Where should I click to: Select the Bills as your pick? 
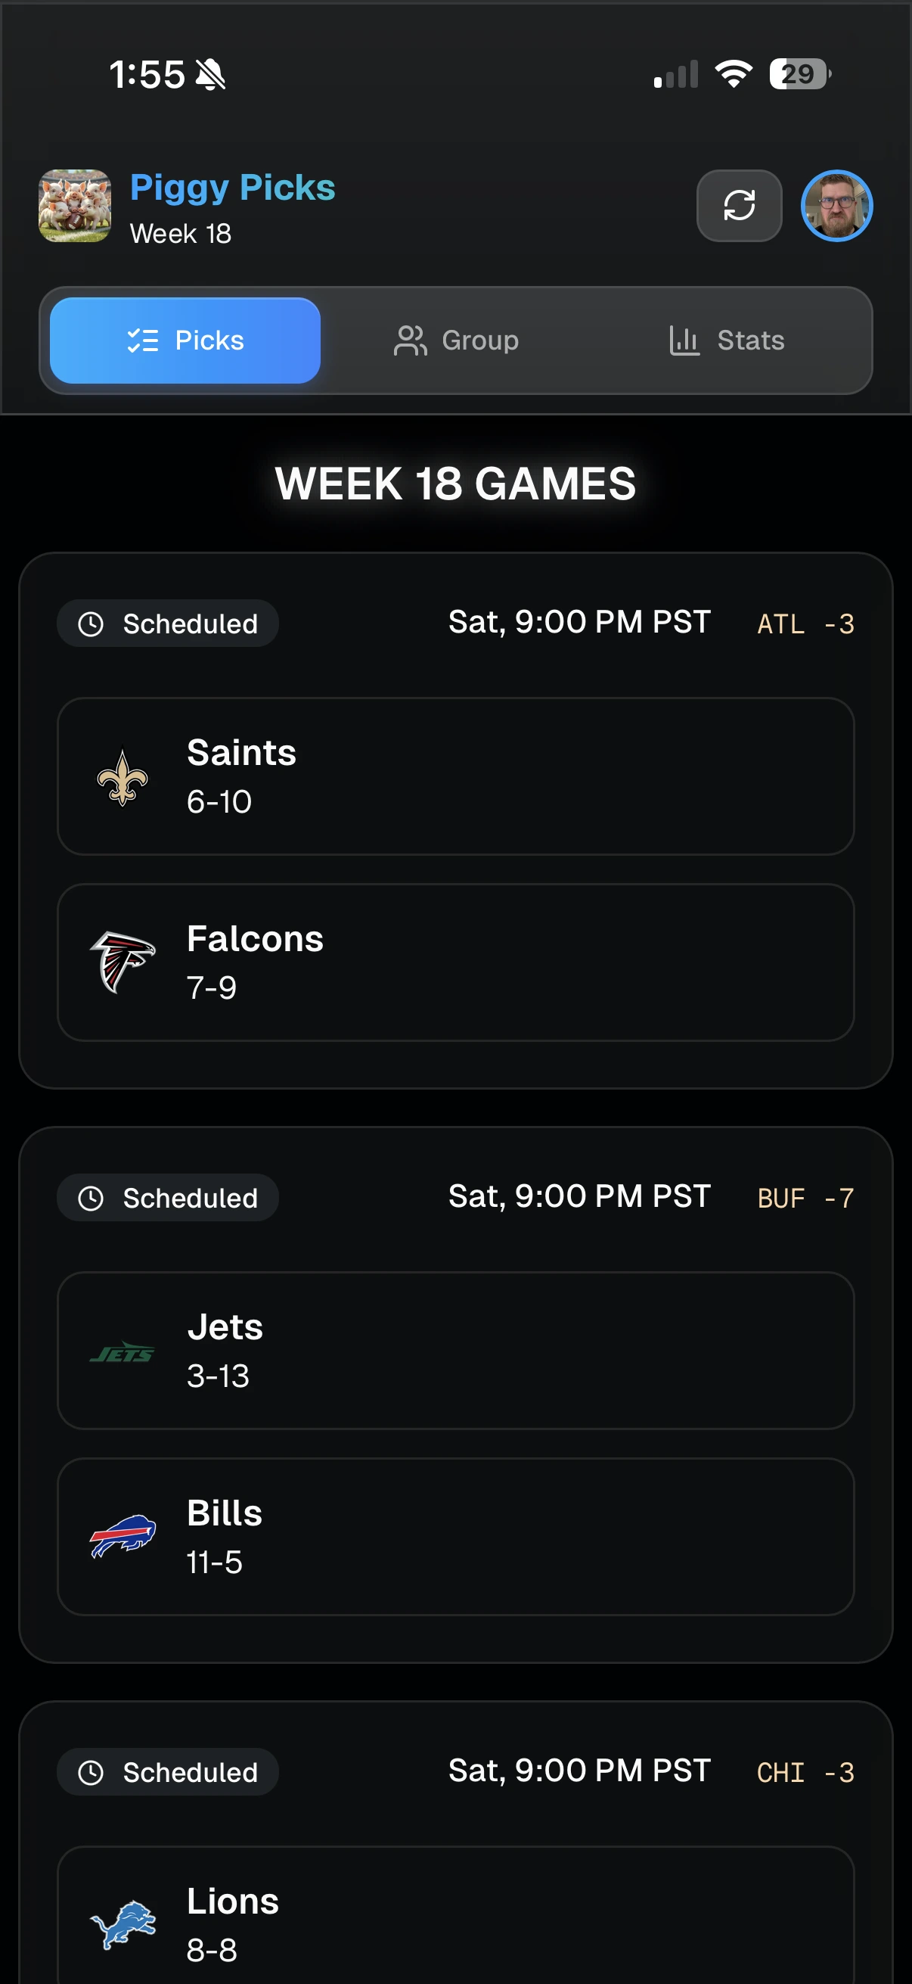click(455, 1537)
